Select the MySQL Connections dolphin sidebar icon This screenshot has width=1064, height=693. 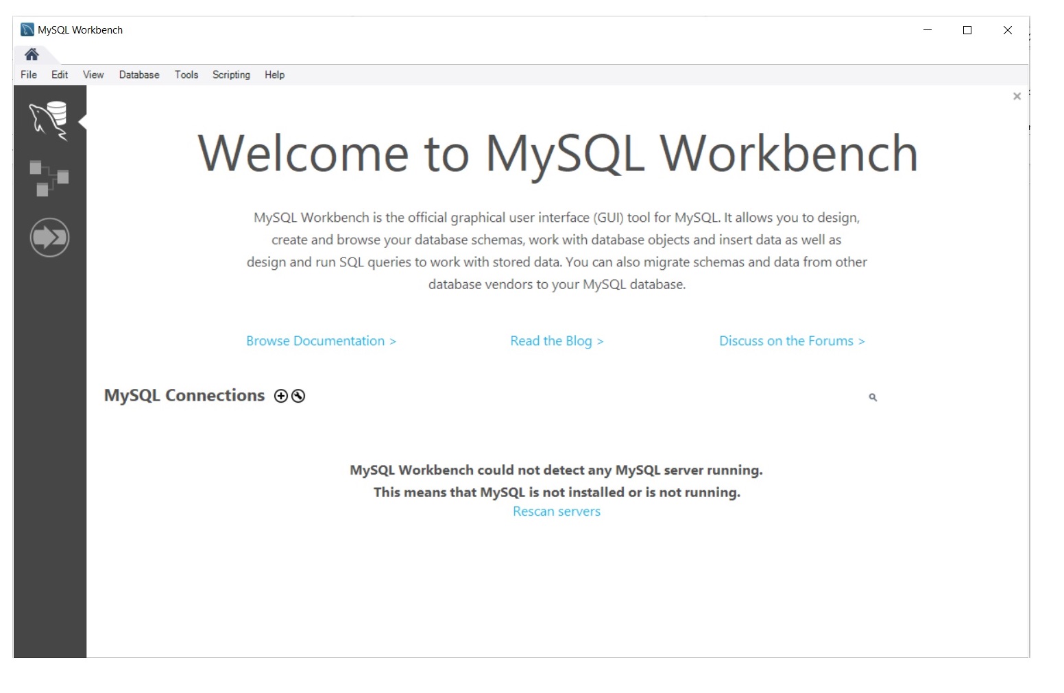49,118
